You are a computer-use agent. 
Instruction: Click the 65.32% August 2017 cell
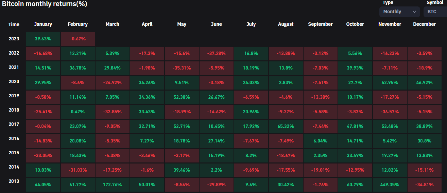click(286, 127)
